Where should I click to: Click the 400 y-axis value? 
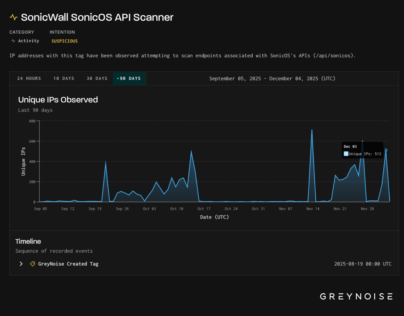32,162
